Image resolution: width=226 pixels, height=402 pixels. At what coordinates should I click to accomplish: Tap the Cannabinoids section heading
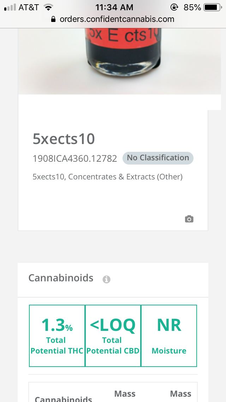click(61, 278)
